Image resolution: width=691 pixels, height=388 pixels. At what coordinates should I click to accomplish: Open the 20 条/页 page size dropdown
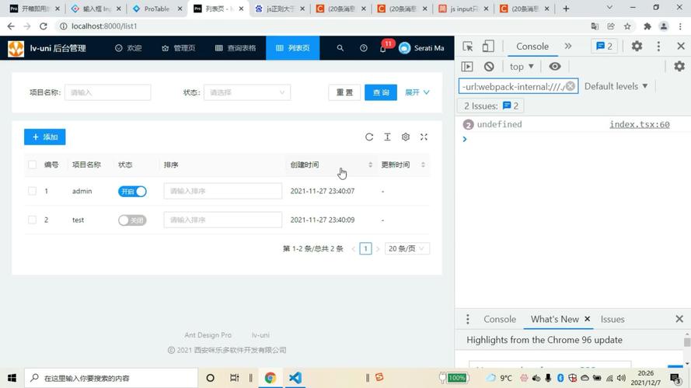(407, 248)
